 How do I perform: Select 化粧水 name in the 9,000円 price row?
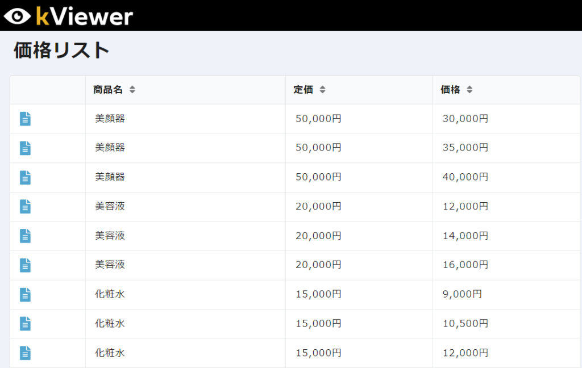110,294
